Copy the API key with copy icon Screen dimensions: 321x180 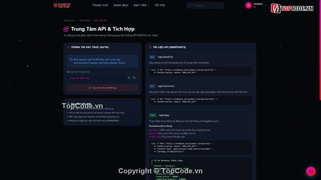[134, 78]
